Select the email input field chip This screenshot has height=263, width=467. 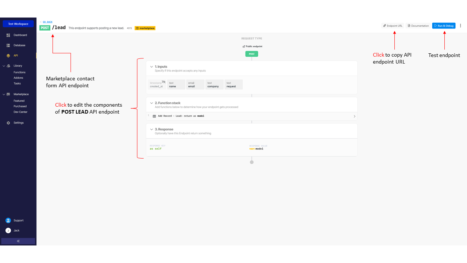tap(195, 85)
